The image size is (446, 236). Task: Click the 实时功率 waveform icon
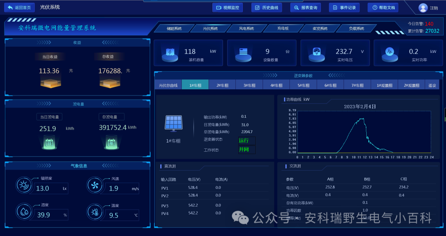point(390,54)
